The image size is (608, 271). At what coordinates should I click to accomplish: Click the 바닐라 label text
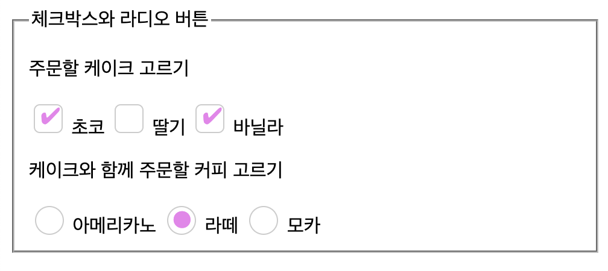pyautogui.click(x=258, y=126)
